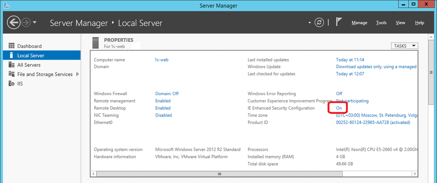Click the IIS icon in sidebar

click(11, 84)
